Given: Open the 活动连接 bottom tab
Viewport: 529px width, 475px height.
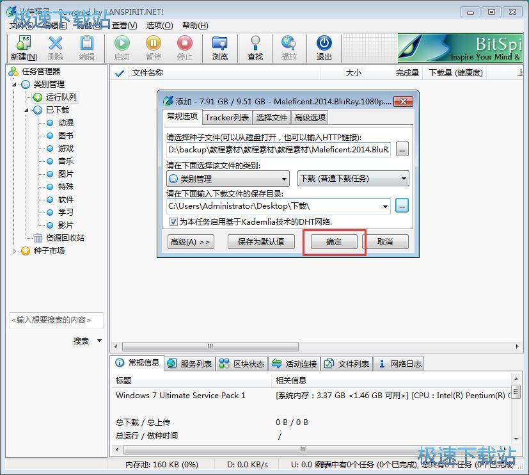Looking at the screenshot, I should tap(295, 364).
